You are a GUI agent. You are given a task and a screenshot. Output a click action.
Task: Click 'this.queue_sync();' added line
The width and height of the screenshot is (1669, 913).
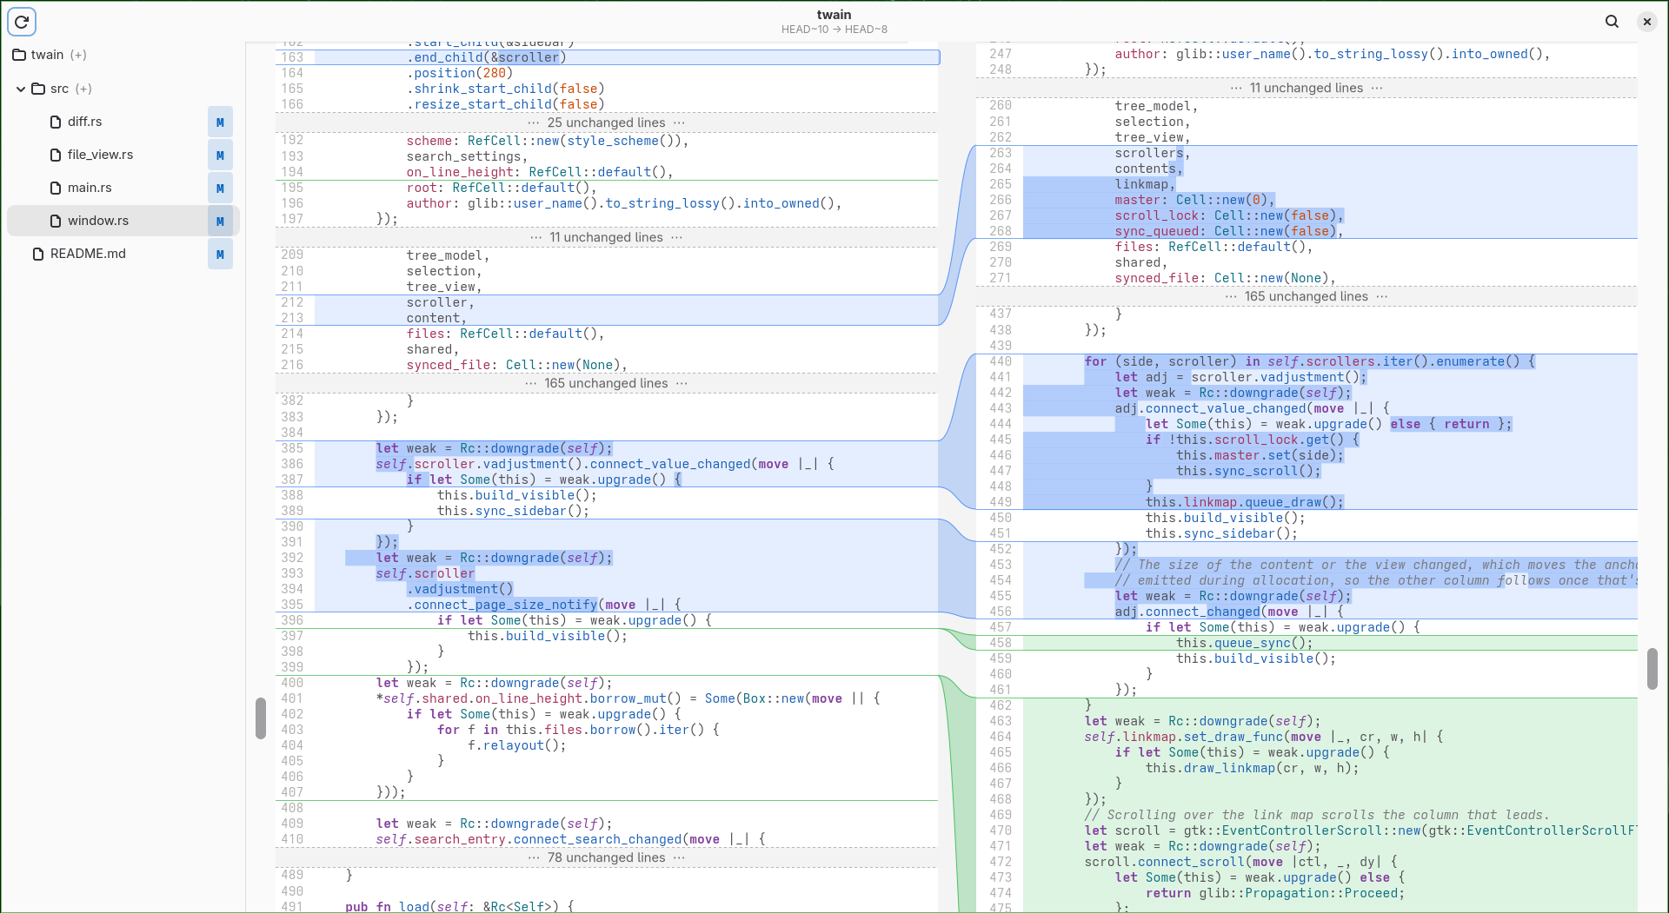(x=1245, y=643)
